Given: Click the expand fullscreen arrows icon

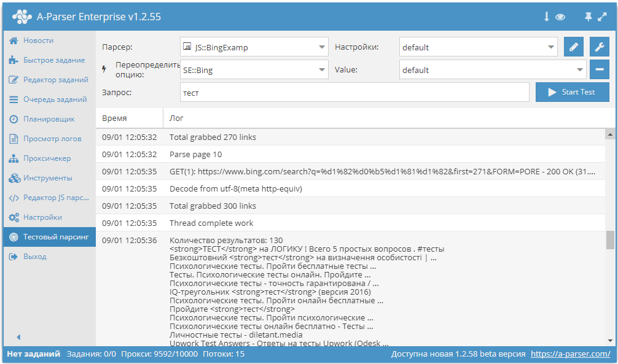Looking at the screenshot, I should [x=603, y=17].
